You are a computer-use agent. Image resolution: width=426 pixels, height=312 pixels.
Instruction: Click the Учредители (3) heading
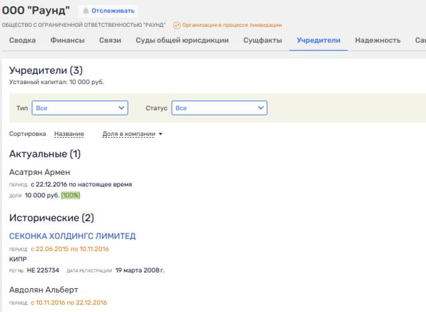click(46, 70)
